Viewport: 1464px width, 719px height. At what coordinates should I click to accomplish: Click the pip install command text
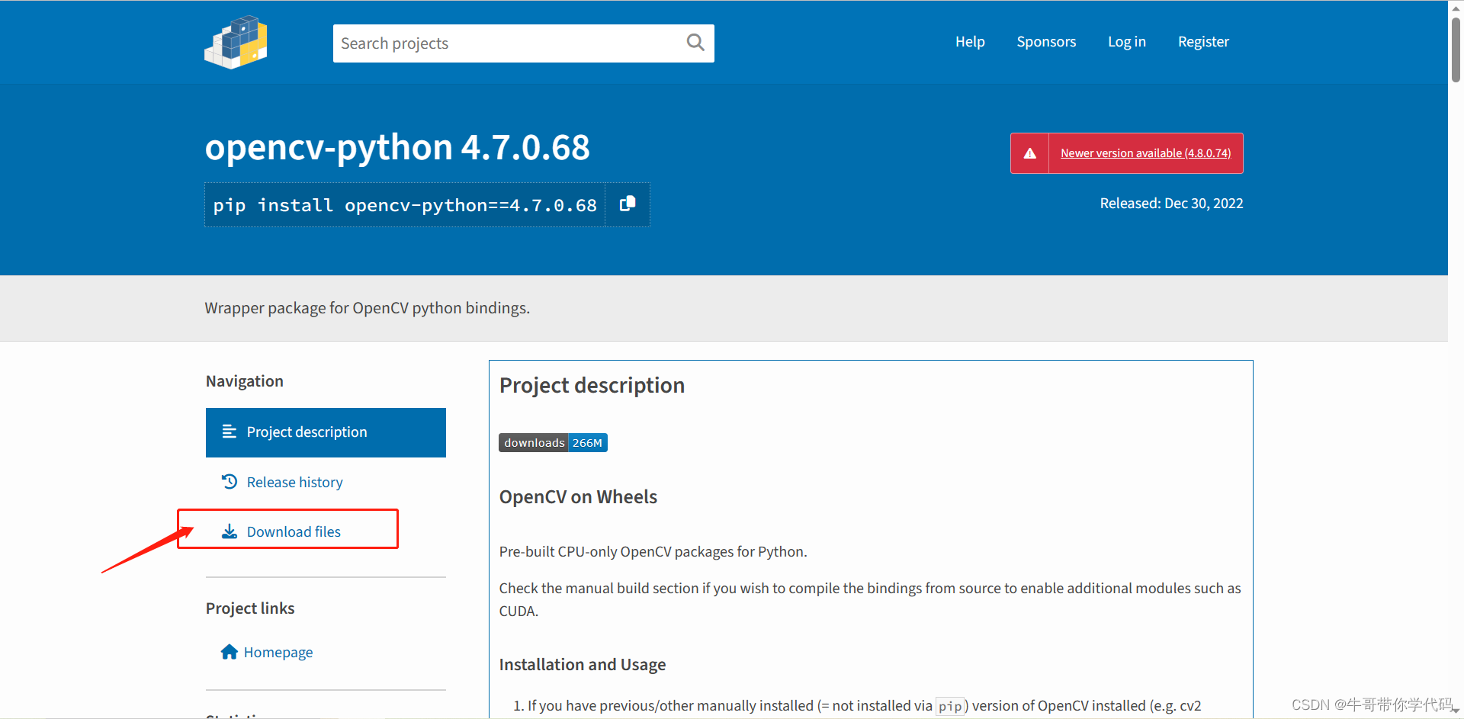point(405,205)
